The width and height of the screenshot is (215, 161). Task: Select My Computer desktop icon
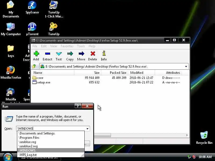pos(11,30)
